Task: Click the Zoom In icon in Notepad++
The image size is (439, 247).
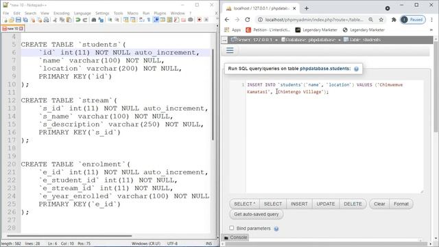Action: 110,20
